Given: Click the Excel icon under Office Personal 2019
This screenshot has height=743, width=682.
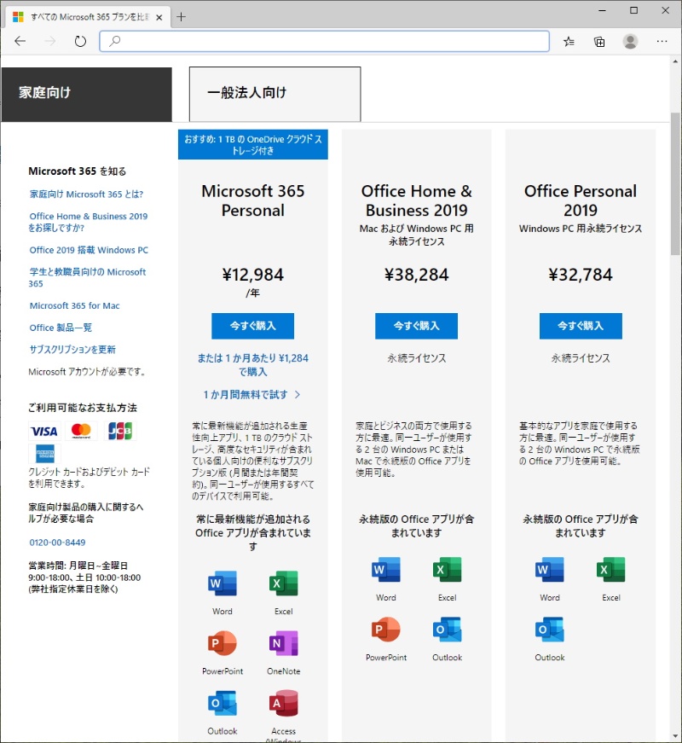Looking at the screenshot, I should point(610,571).
